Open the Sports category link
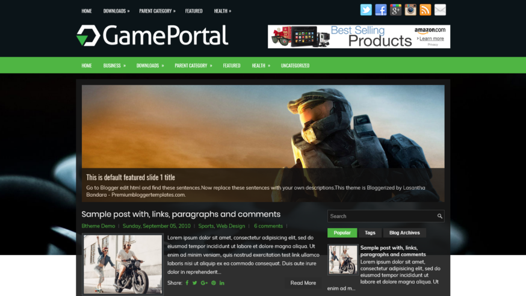The width and height of the screenshot is (526, 296). click(x=206, y=226)
